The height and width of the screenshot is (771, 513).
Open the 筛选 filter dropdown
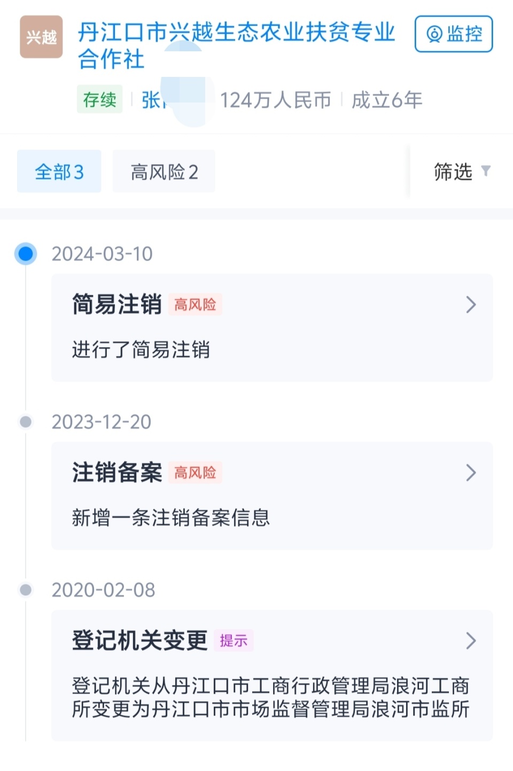point(462,171)
